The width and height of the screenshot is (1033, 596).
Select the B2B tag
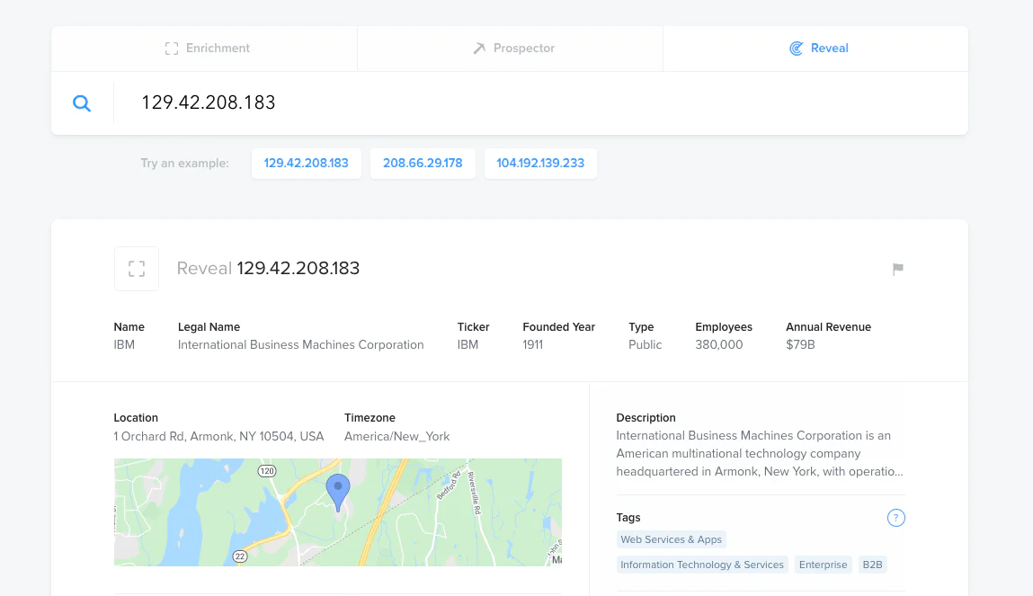click(x=872, y=565)
